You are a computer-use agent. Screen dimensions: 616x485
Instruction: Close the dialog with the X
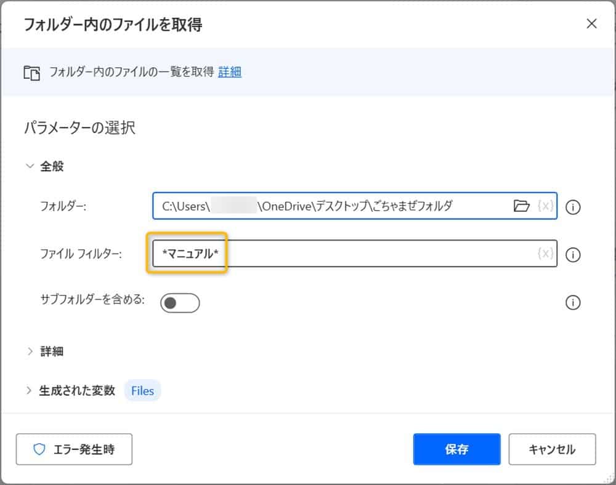592,24
